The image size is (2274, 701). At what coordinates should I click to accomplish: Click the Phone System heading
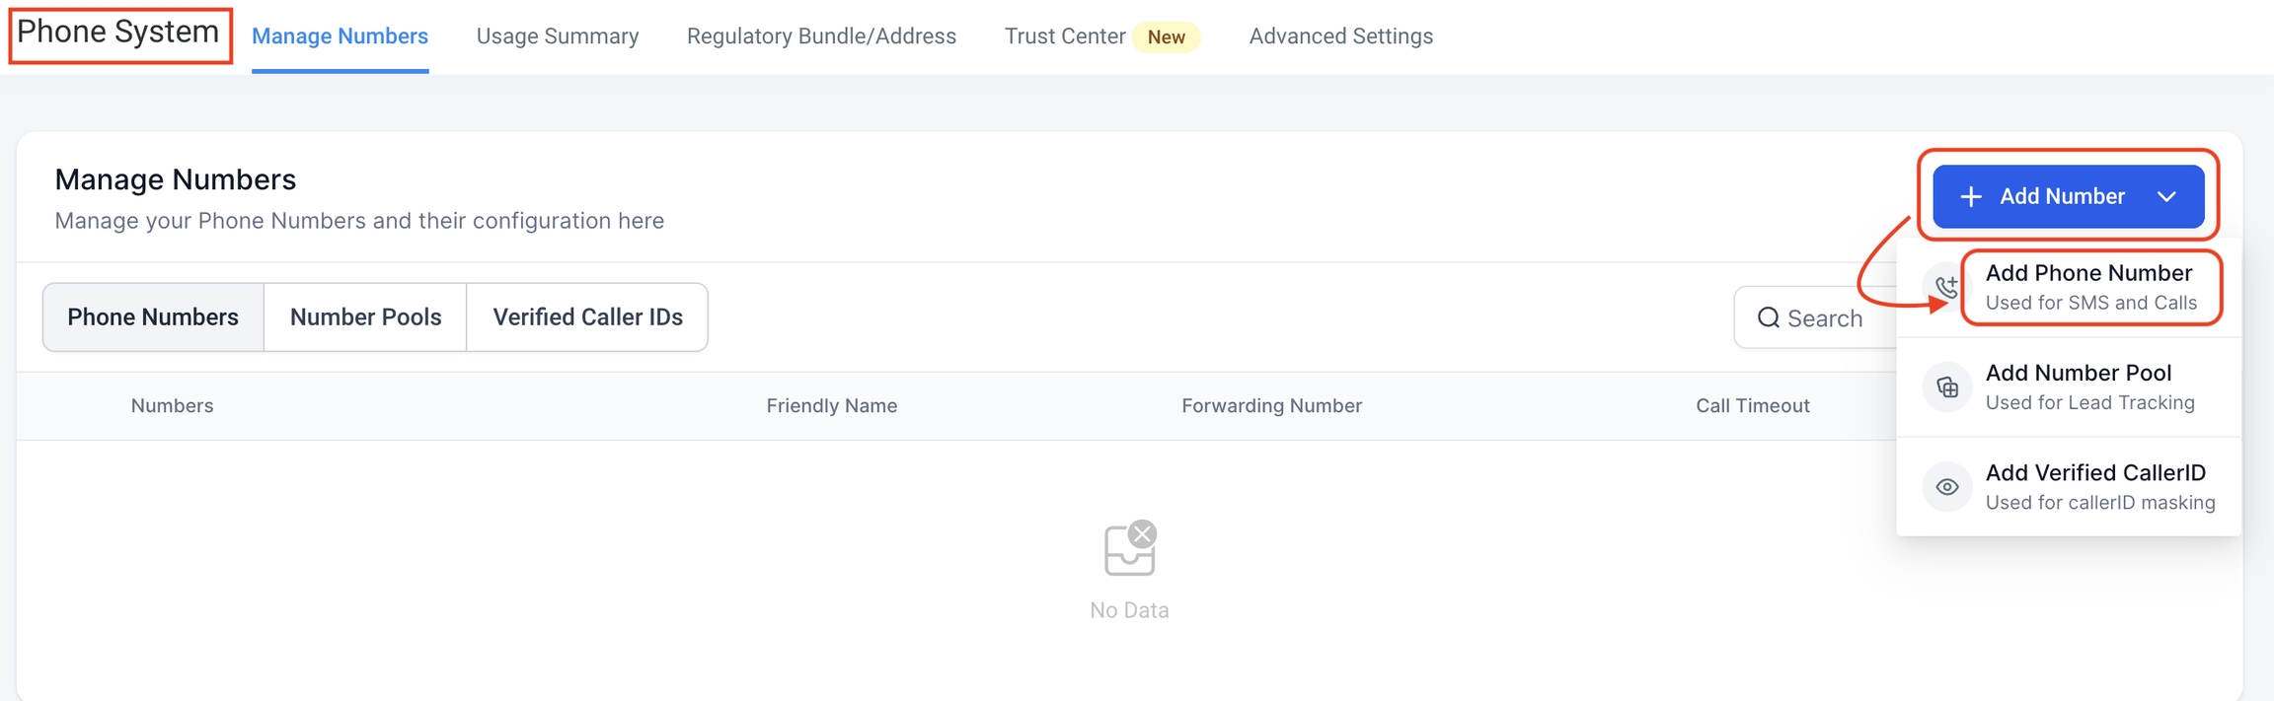pyautogui.click(x=118, y=33)
